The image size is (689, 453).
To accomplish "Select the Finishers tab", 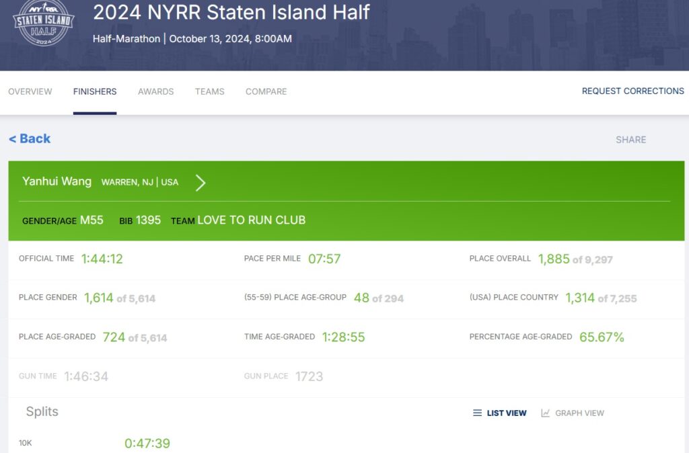I will coord(95,91).
